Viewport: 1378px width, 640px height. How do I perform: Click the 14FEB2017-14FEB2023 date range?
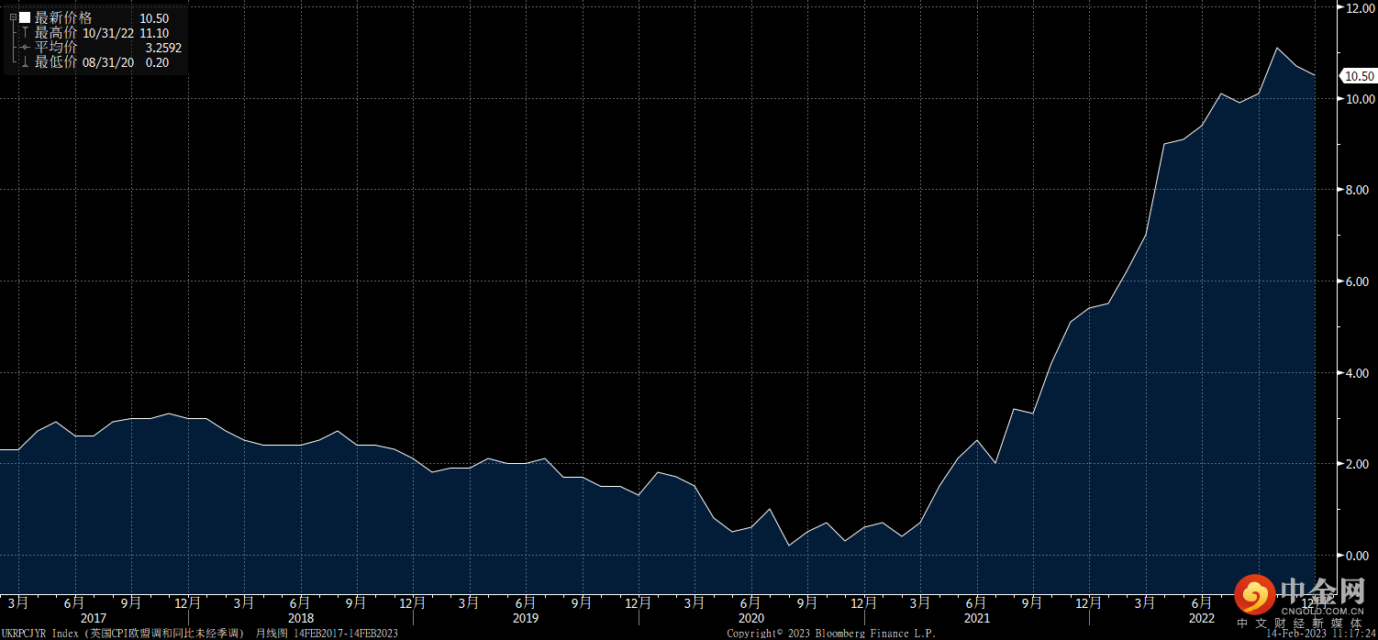click(x=346, y=633)
